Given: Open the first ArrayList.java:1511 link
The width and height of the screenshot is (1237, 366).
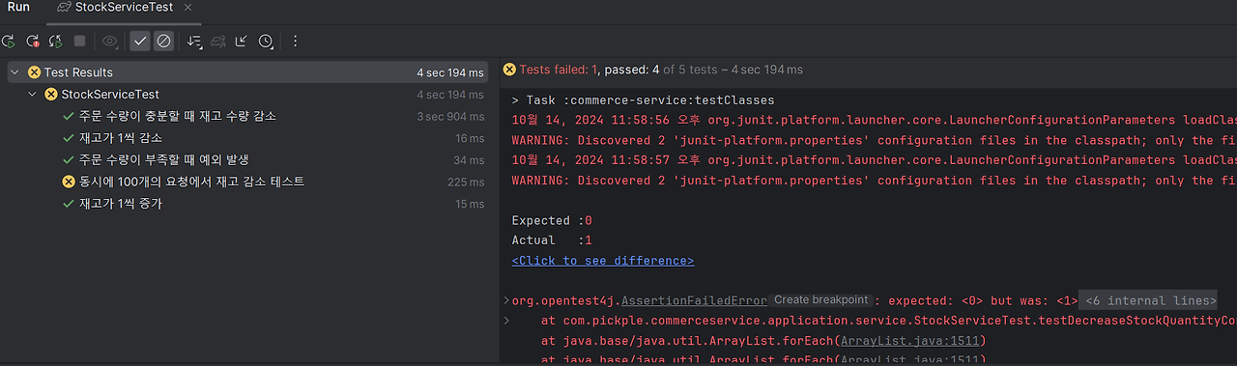Looking at the screenshot, I should pyautogui.click(x=911, y=341).
